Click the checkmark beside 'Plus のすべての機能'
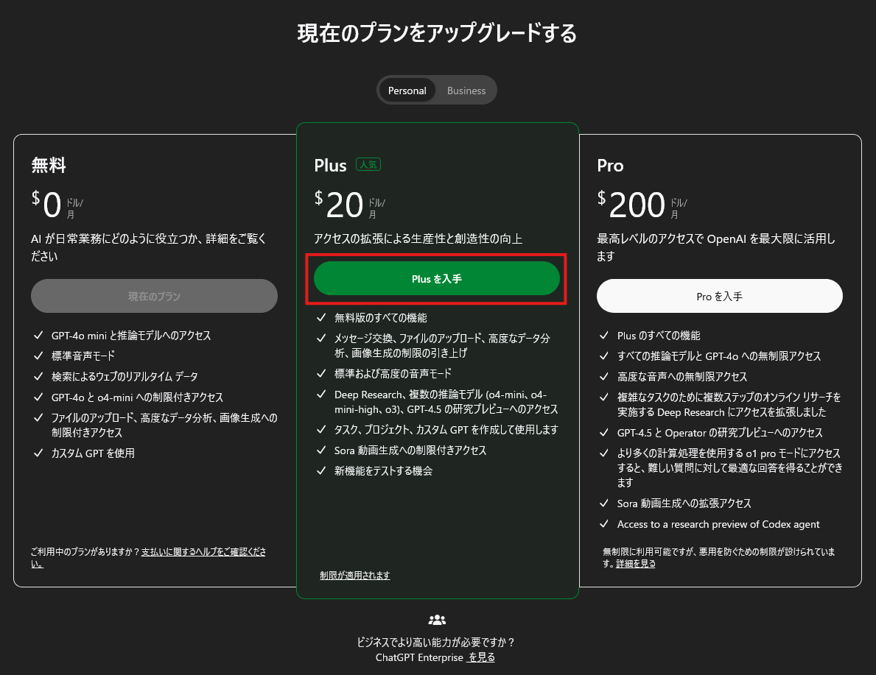The height and width of the screenshot is (675, 876). [x=604, y=336]
